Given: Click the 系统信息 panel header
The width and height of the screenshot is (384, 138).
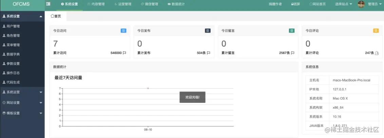Looking at the screenshot, I should (342, 67).
